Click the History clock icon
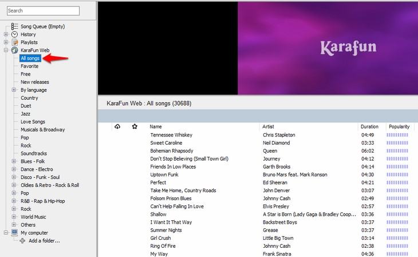 [x=14, y=34]
